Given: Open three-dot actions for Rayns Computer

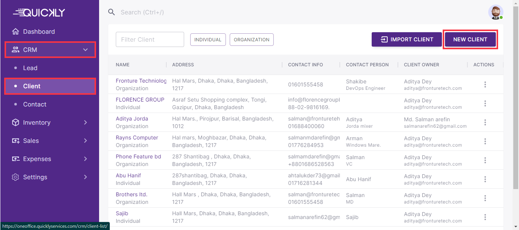Looking at the screenshot, I should click(485, 141).
